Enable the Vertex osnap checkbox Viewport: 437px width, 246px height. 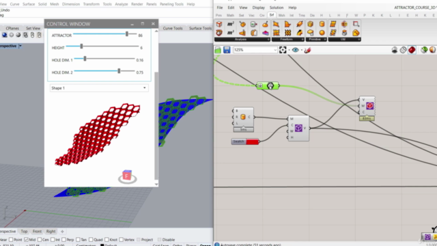click(121, 240)
